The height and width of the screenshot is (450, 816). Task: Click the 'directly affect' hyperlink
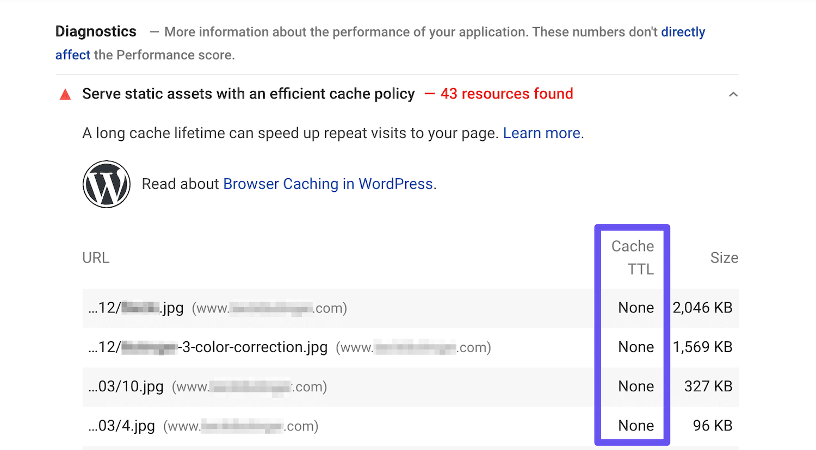683,32
